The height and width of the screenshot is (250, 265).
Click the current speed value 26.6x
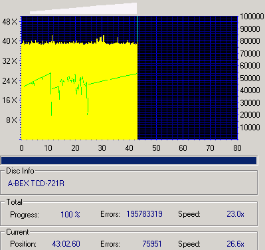[235, 244]
